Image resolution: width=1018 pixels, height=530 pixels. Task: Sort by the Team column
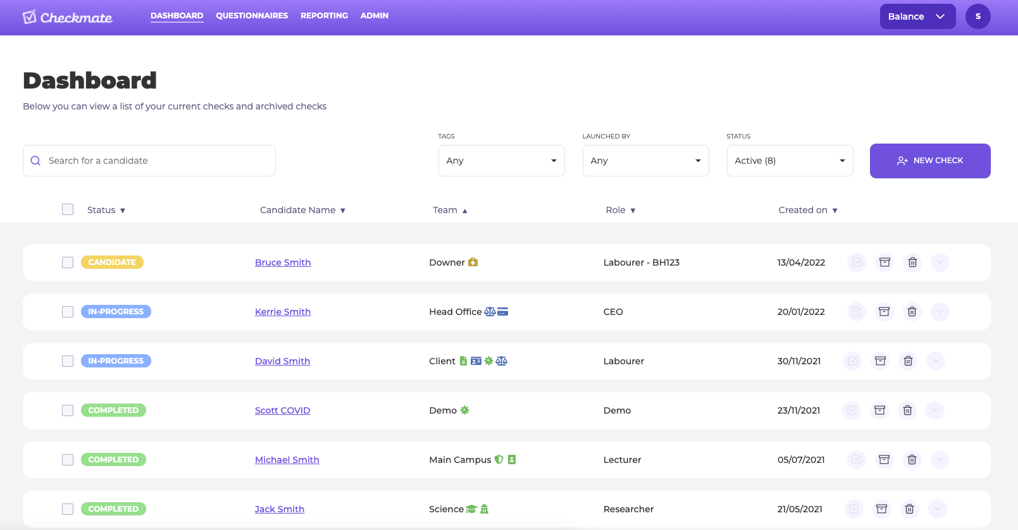(450, 210)
